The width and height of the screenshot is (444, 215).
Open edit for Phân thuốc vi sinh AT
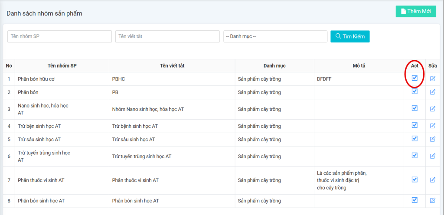click(432, 180)
